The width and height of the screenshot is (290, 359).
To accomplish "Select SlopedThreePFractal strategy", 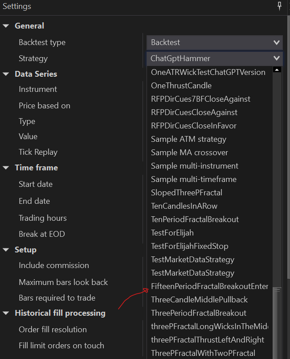I will [x=187, y=193].
